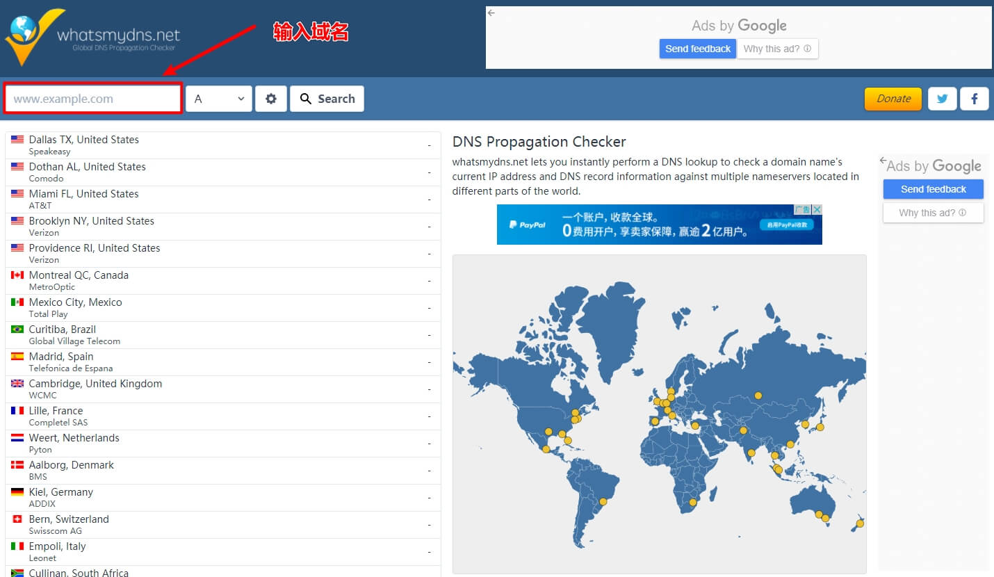Click the Twitter share icon
This screenshot has width=994, height=577.
click(x=942, y=99)
